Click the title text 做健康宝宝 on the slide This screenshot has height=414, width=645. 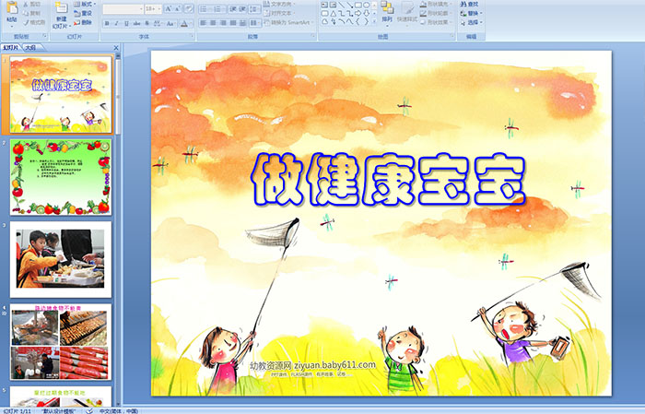click(x=388, y=180)
